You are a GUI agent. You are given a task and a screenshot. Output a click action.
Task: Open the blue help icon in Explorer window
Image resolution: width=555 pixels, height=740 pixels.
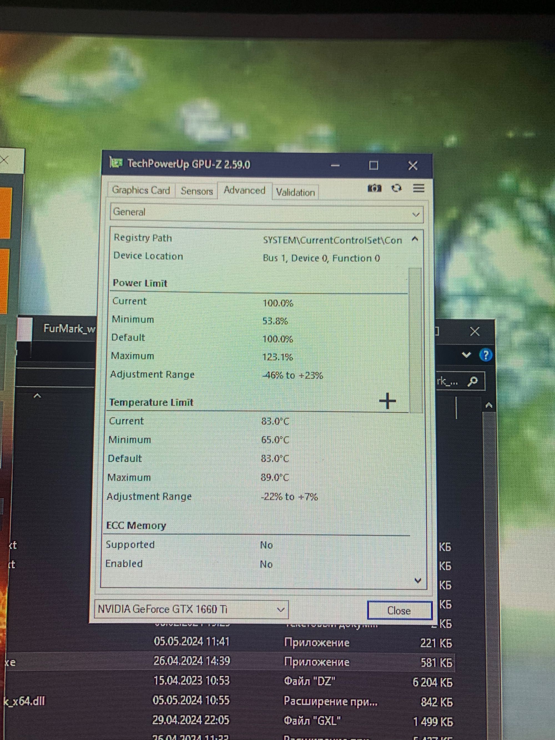(x=485, y=355)
